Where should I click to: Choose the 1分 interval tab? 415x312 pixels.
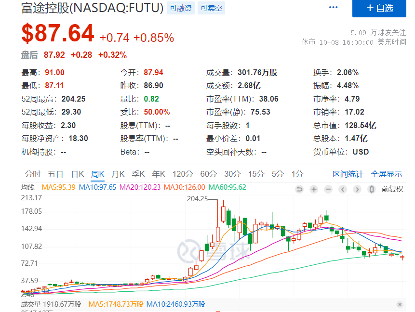pos(297,174)
